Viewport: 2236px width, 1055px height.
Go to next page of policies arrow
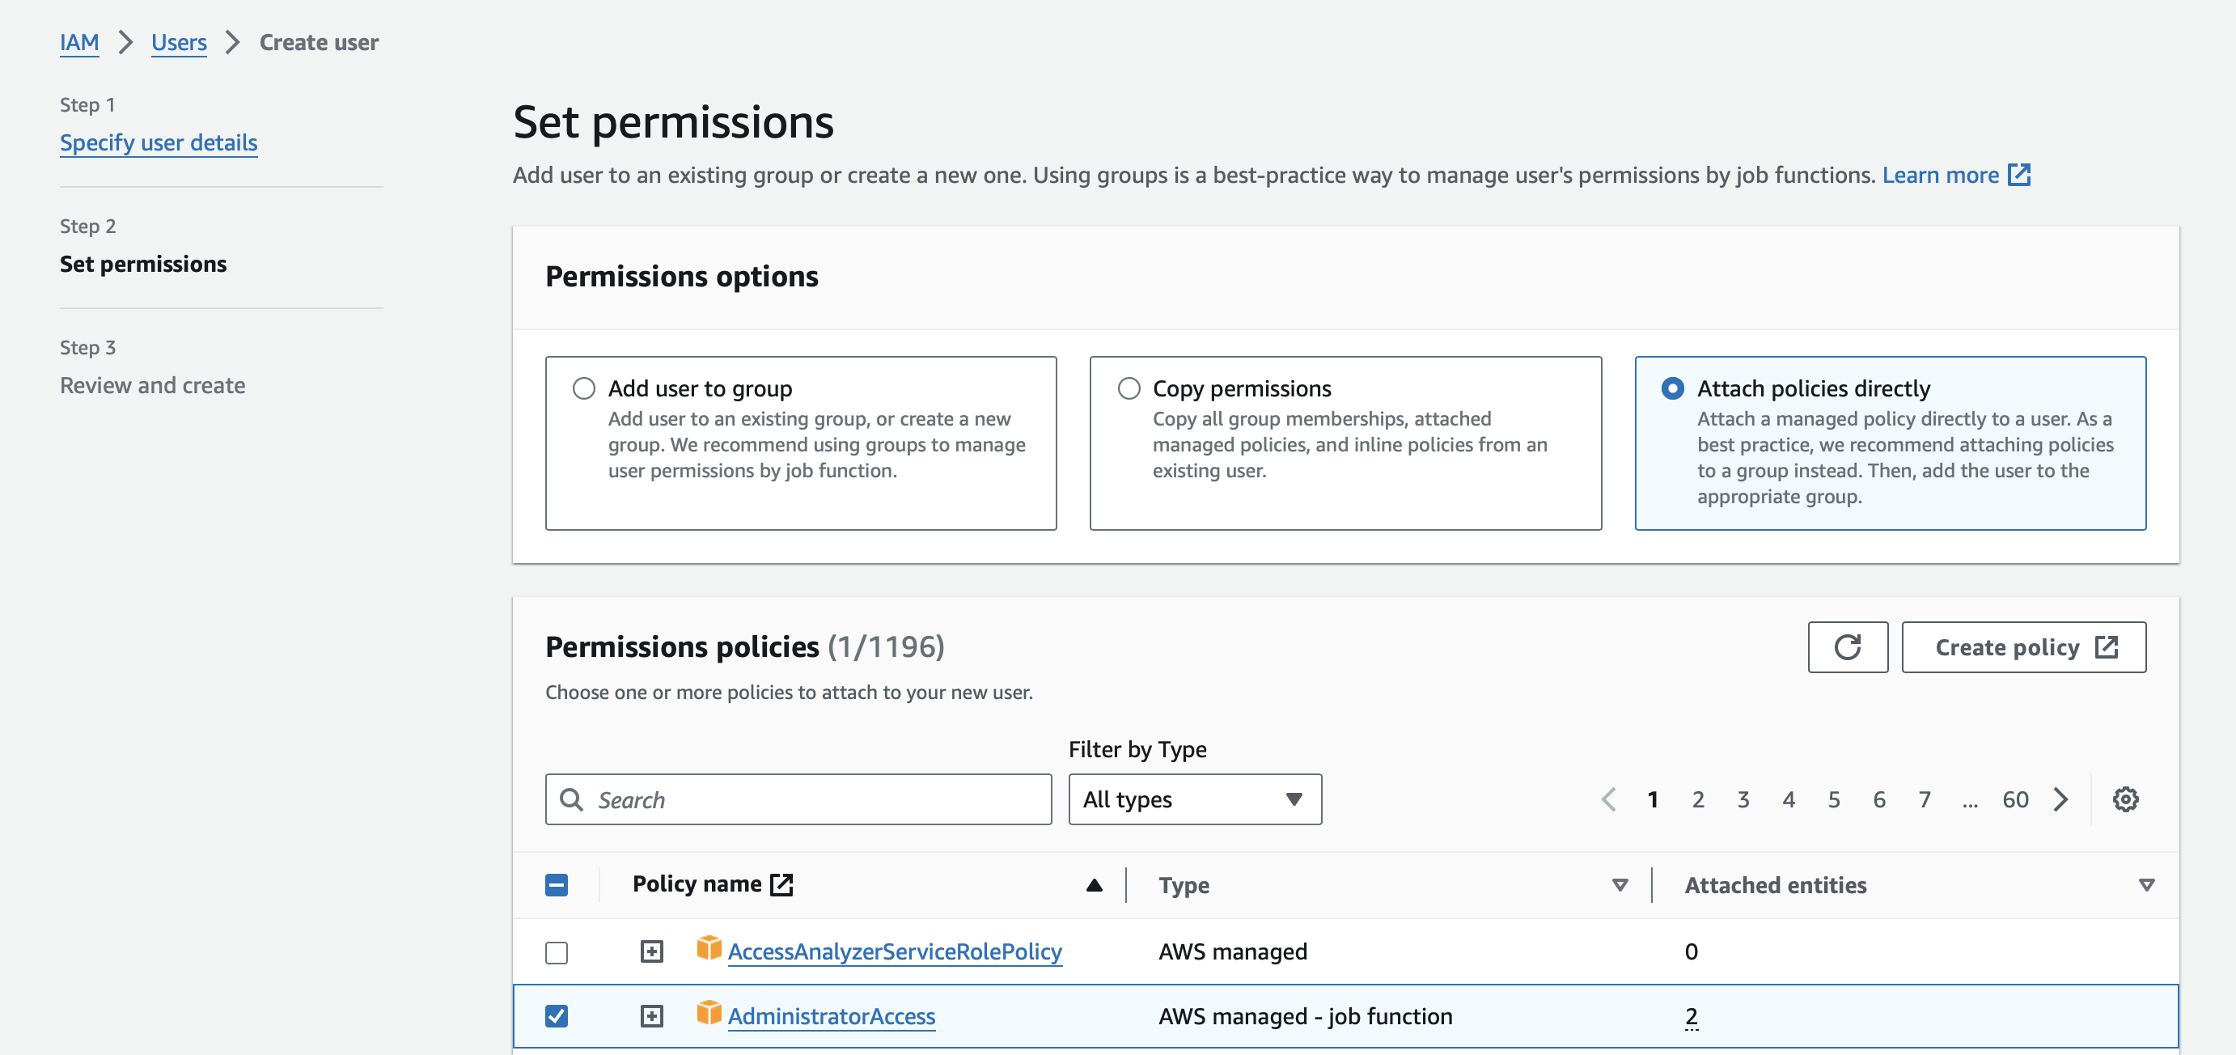coord(2060,799)
